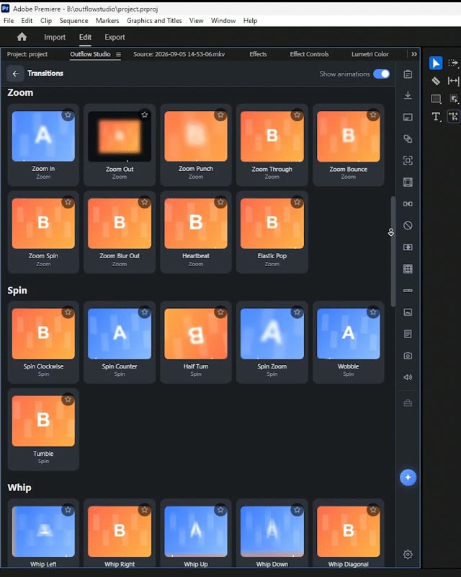
Task: Click the text document icon in sidebar
Action: [x=408, y=334]
